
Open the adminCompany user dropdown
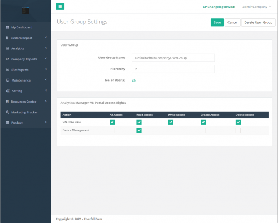(x=257, y=7)
